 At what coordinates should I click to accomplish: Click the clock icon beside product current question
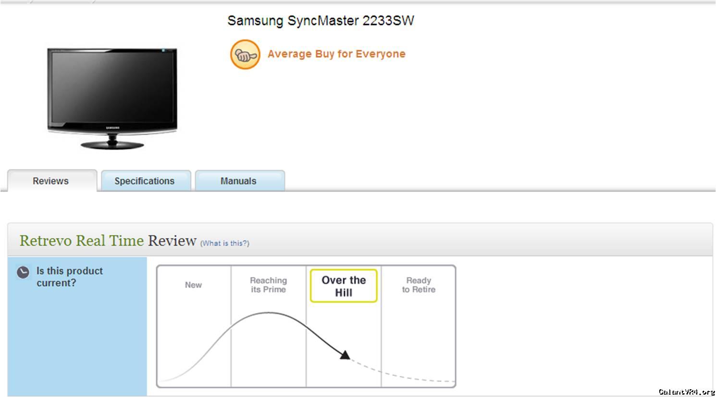23,272
